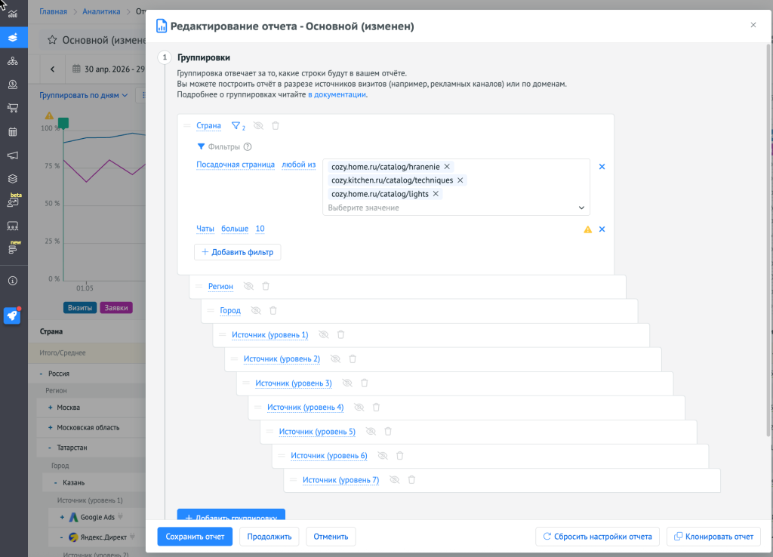This screenshot has width=773, height=557.
Task: Remove cozy.home.ru/catalog/hranenie filter value
Action: point(447,167)
